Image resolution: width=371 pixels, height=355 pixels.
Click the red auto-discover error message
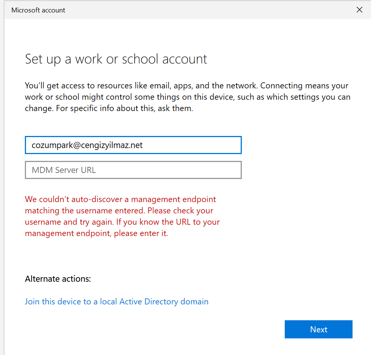(x=122, y=216)
